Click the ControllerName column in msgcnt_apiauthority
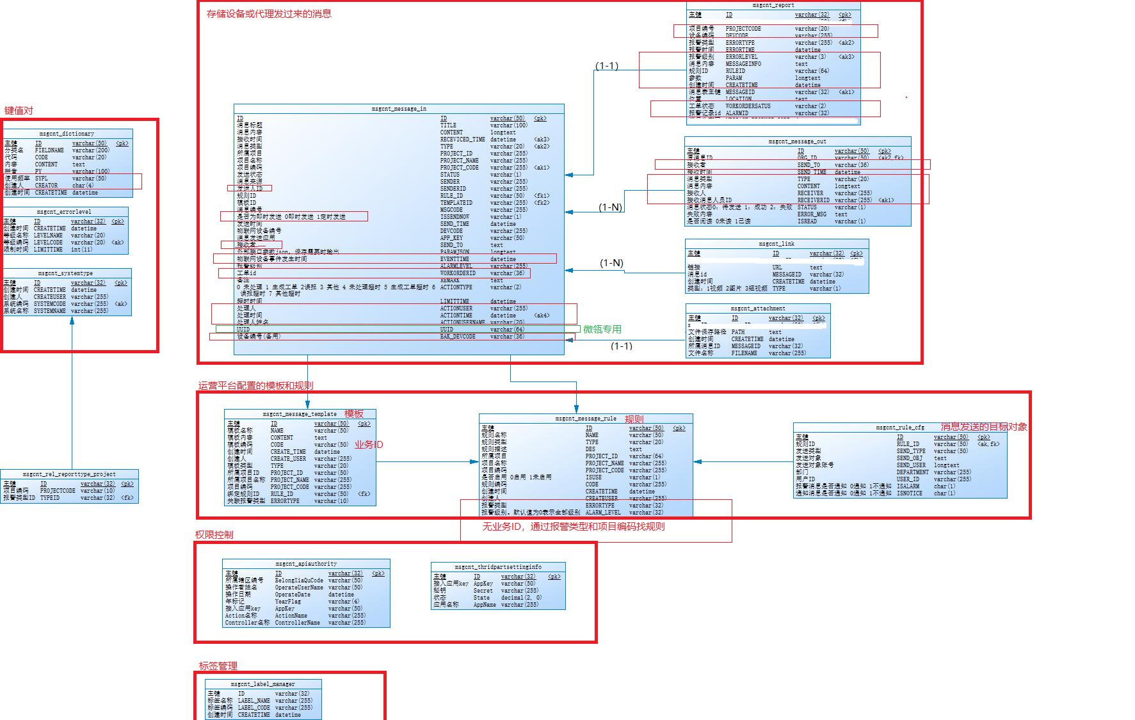 [x=297, y=623]
